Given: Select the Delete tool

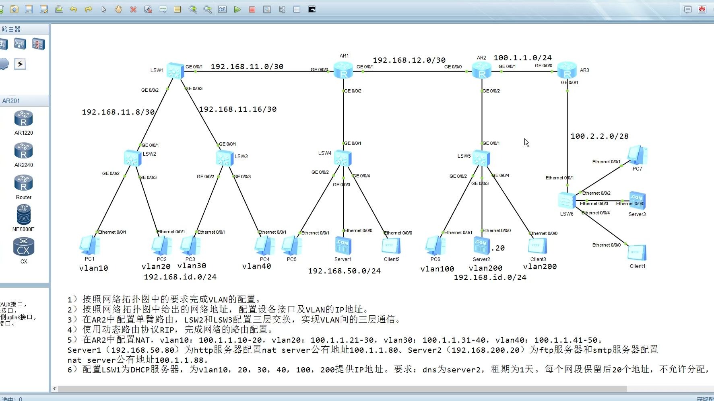Looking at the screenshot, I should 133,9.
